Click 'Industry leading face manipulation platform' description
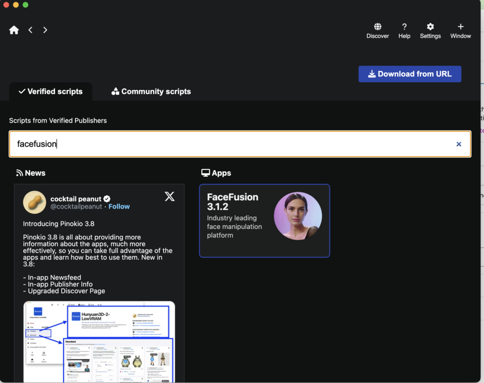This screenshot has width=484, height=383. click(x=234, y=227)
